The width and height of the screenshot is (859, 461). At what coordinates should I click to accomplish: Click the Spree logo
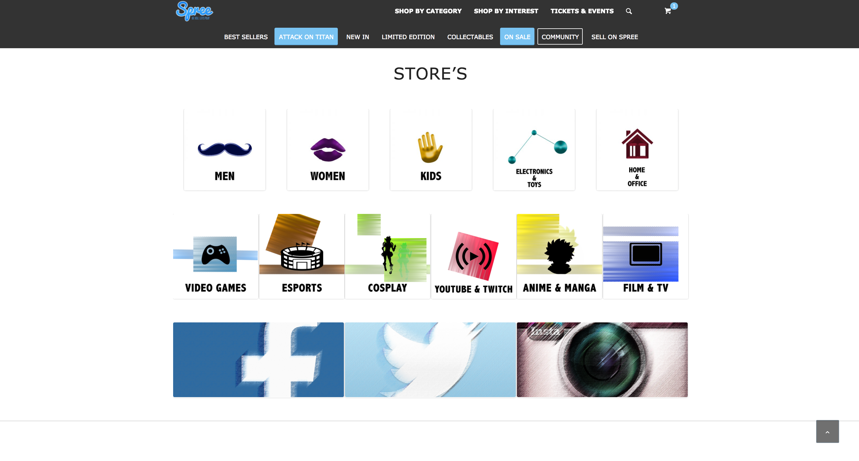coord(195,11)
